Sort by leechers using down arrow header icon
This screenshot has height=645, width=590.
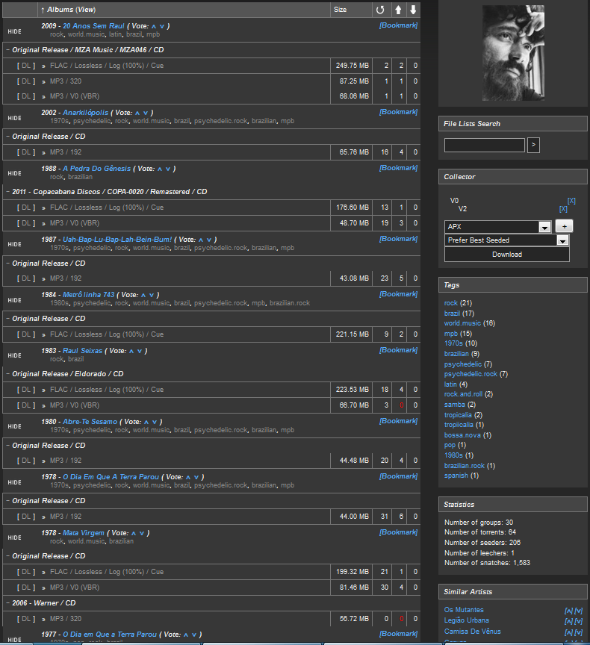413,10
